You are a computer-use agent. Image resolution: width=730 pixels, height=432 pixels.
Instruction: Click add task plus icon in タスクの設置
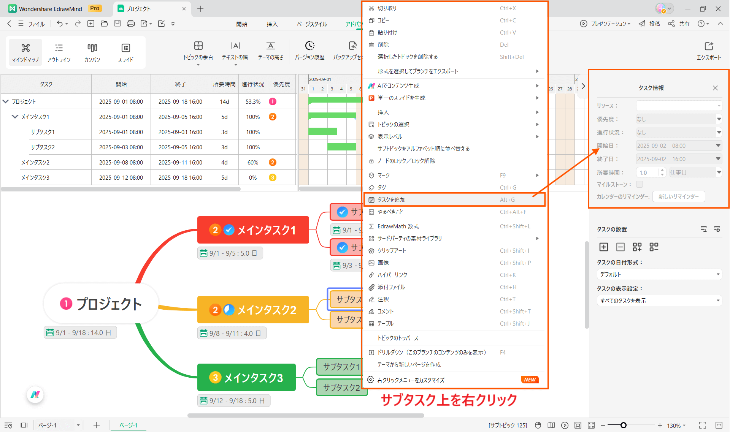pos(603,247)
